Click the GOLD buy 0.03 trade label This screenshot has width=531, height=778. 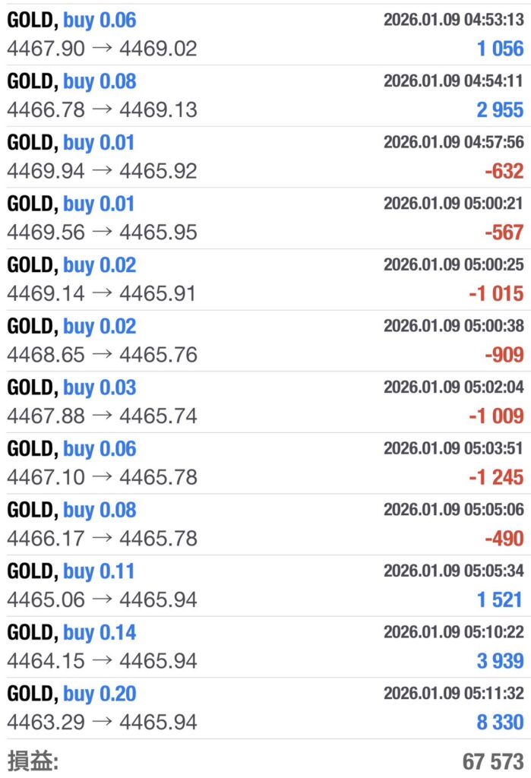(x=72, y=387)
